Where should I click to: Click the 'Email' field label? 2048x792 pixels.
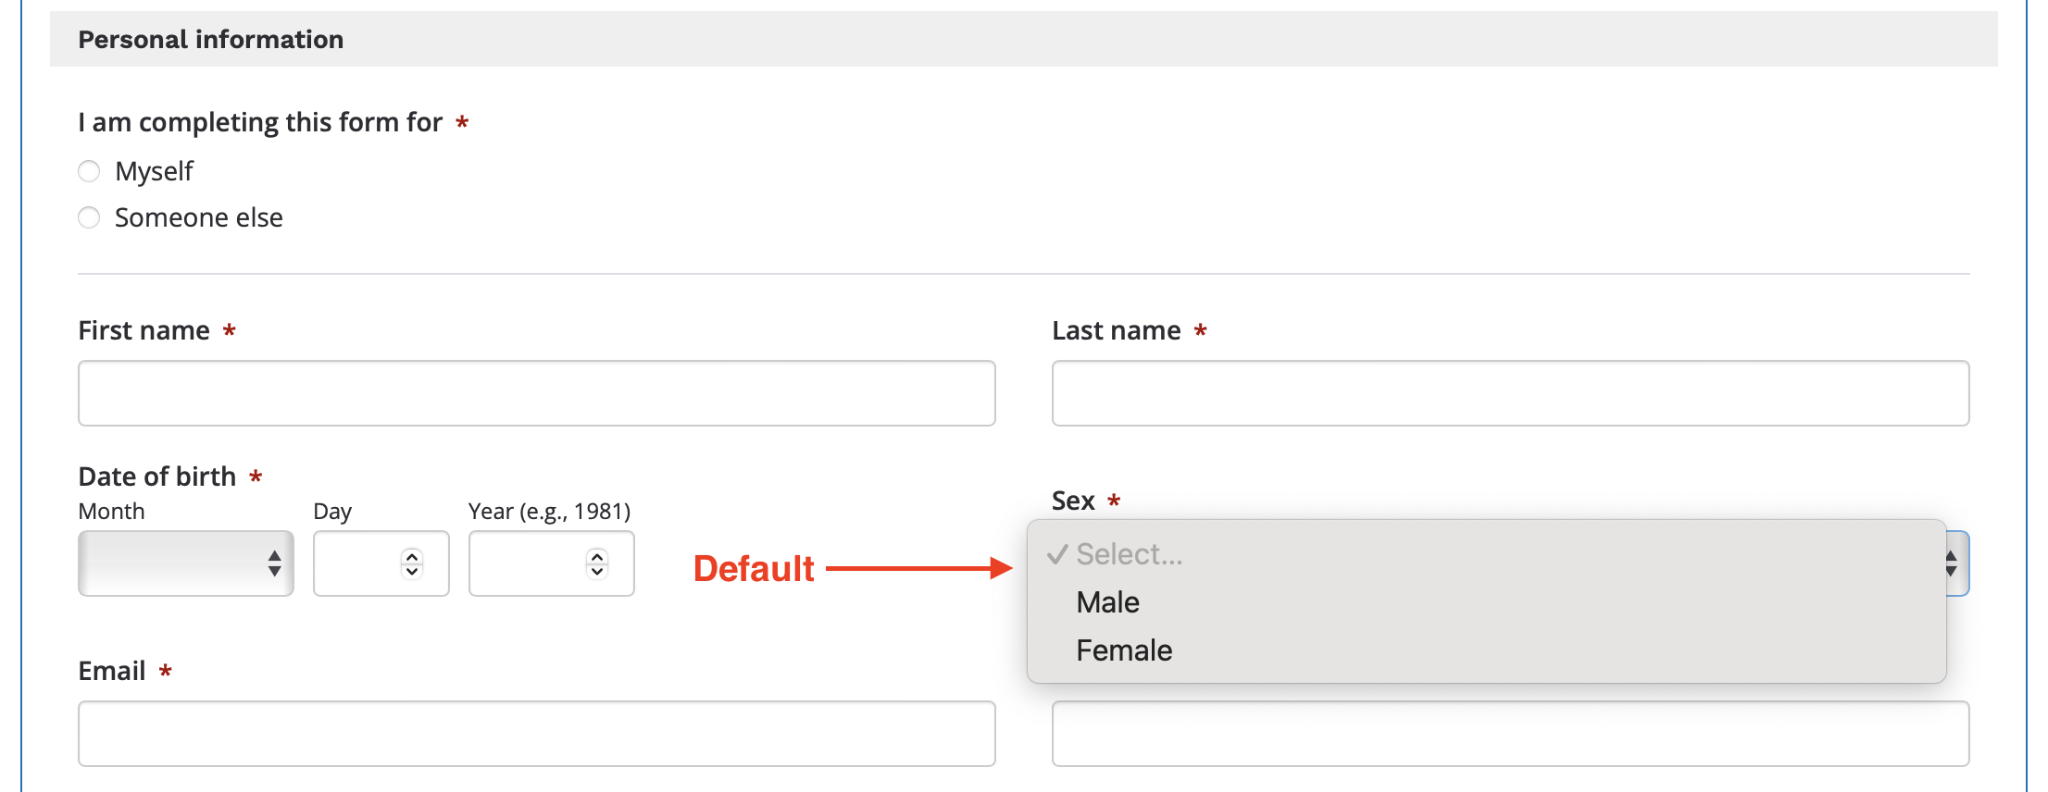click(111, 671)
